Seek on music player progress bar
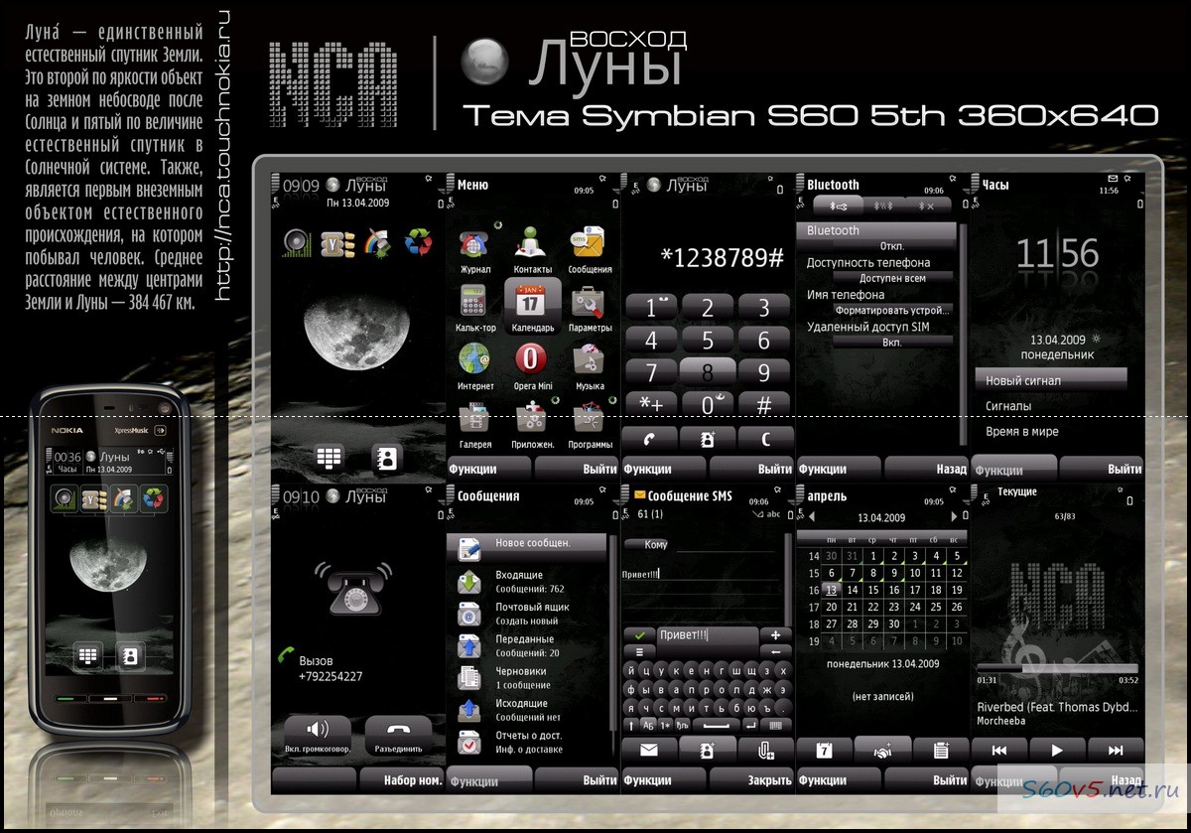 1057,668
